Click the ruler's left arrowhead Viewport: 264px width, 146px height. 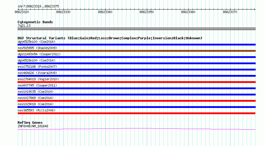[18, 9]
